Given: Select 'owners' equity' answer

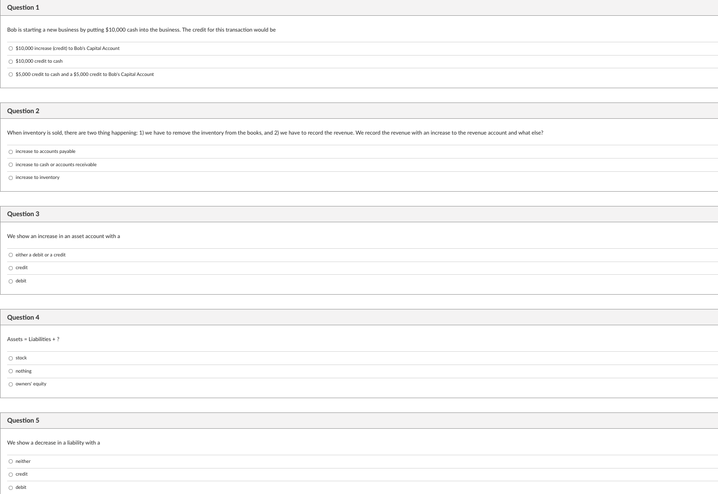Looking at the screenshot, I should coord(11,384).
